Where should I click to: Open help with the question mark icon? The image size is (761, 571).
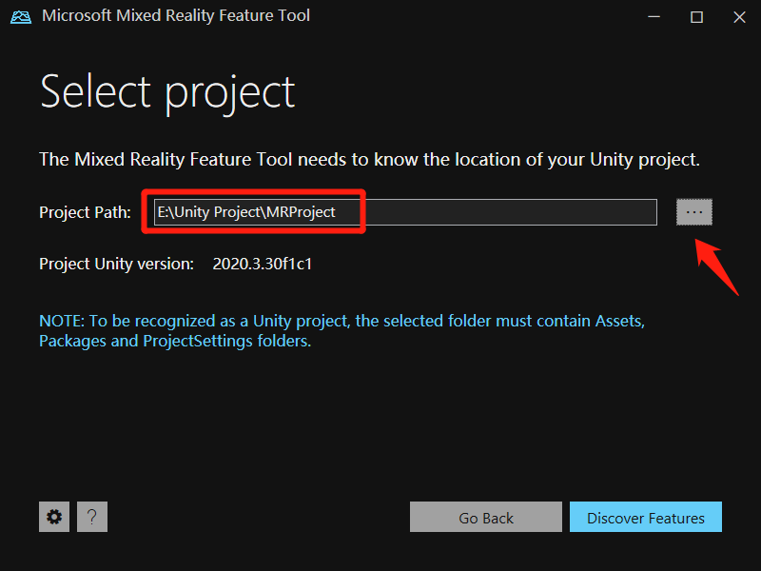[92, 517]
